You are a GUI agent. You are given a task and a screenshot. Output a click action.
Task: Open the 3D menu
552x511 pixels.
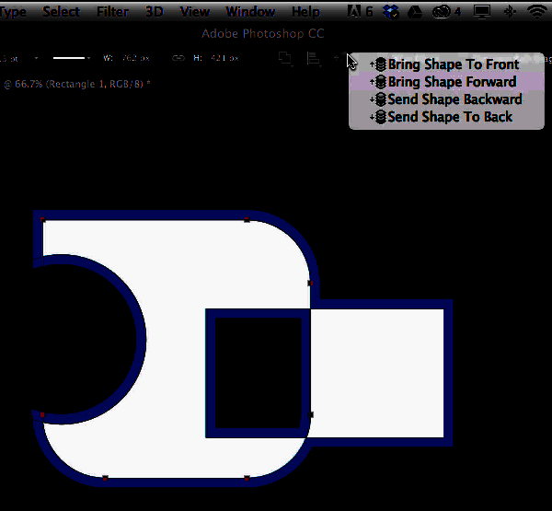coord(155,12)
